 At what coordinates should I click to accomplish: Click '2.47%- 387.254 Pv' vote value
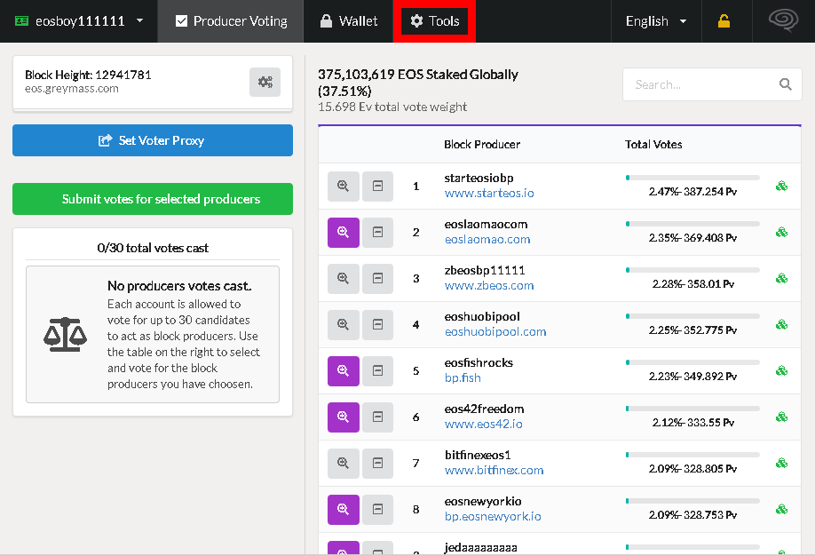point(692,192)
